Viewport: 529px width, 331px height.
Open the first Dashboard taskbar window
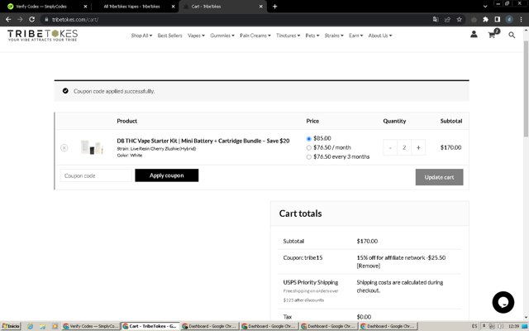209,326
